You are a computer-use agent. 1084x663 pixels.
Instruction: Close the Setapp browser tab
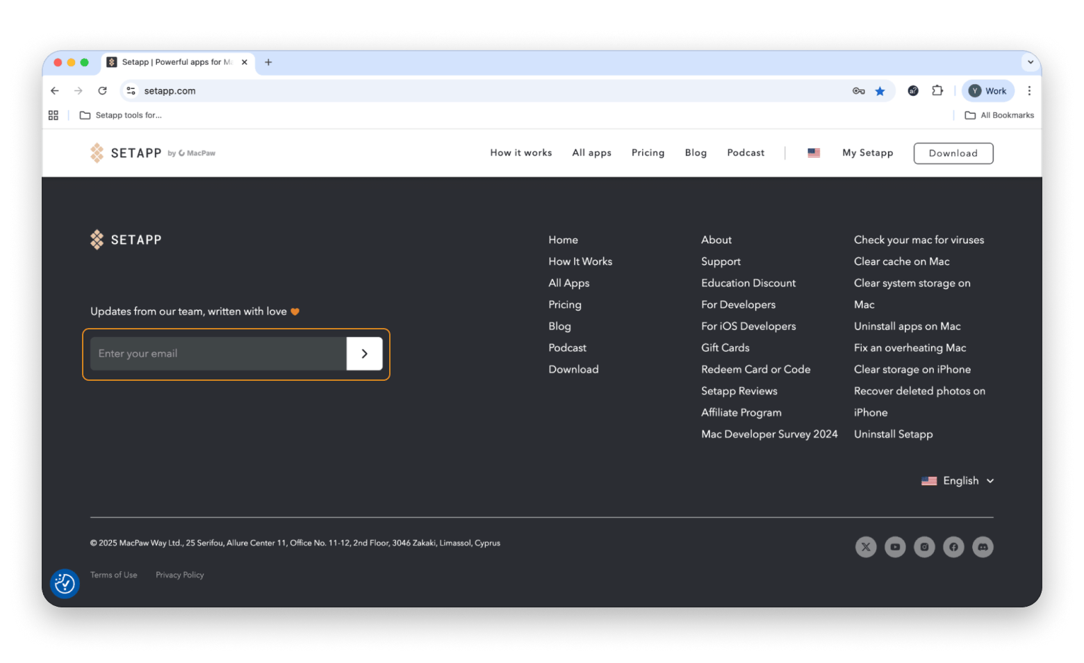[x=245, y=62]
